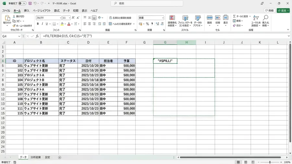Click the Format cells icon
This screenshot has height=164, width=292.
[x=225, y=18]
